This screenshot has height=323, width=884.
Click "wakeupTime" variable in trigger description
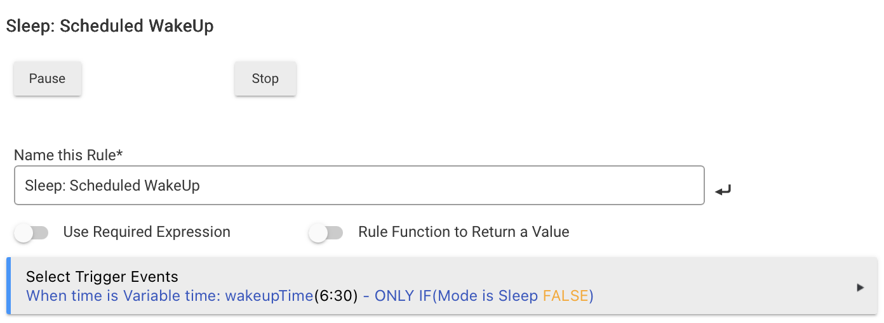(x=269, y=296)
